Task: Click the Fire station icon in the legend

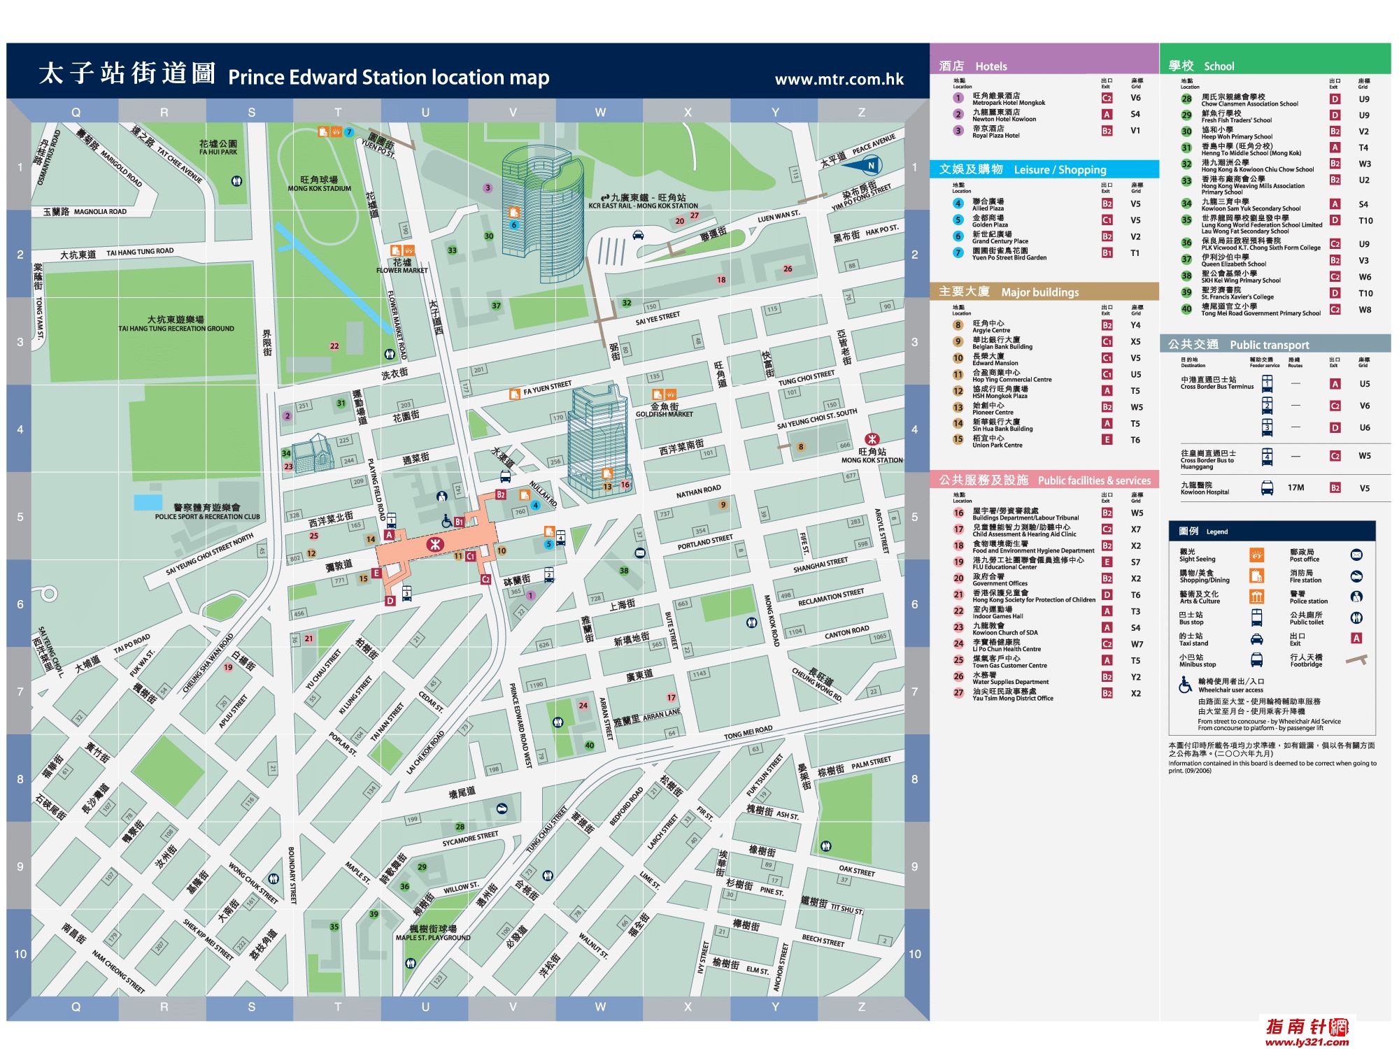Action: click(x=1356, y=576)
